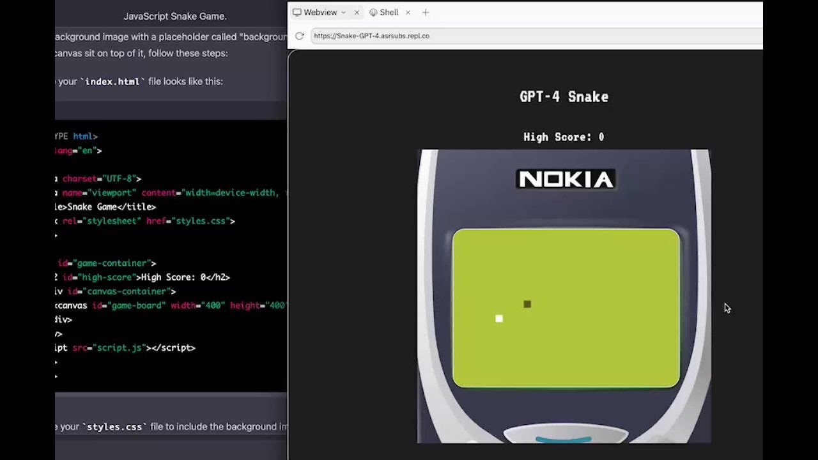Close the Shell tab
This screenshot has width=818, height=460.
(408, 12)
